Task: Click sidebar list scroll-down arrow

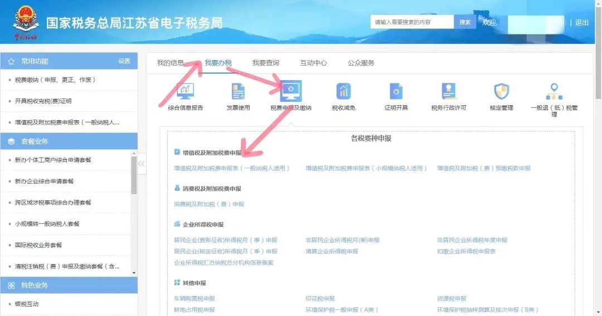Action: tap(134, 273)
